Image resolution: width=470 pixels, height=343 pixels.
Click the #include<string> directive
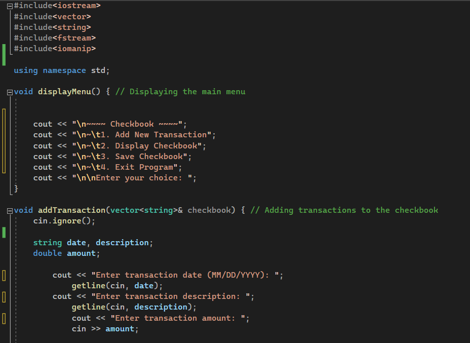[x=53, y=27]
